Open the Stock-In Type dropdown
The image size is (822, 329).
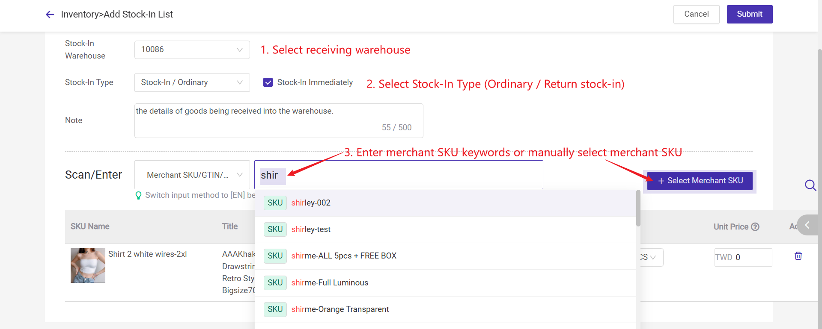click(192, 82)
